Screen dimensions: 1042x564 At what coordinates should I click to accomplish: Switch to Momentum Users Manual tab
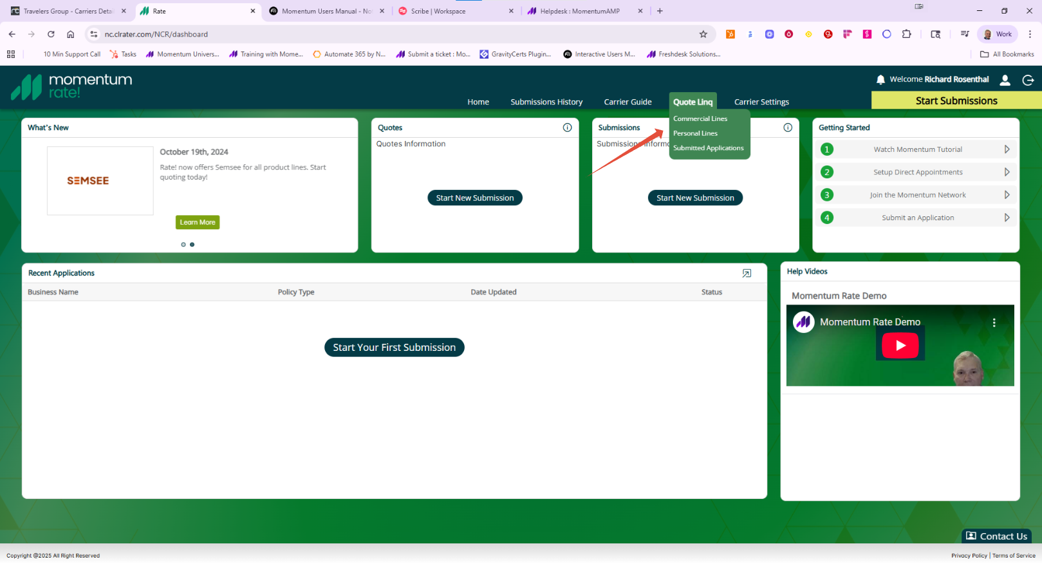coord(326,11)
